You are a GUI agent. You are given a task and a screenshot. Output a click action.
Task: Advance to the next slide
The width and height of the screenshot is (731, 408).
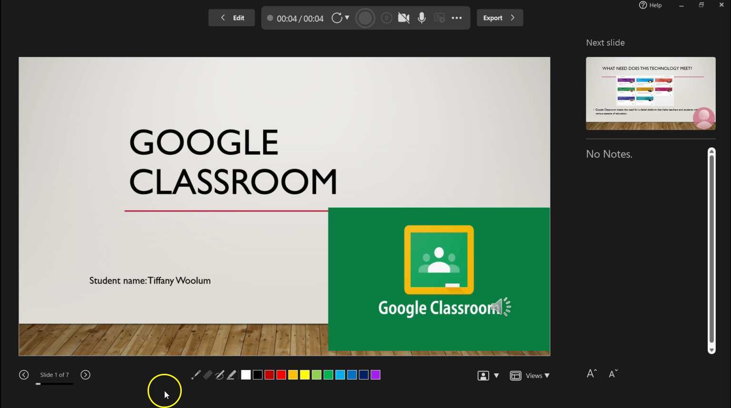coord(86,375)
